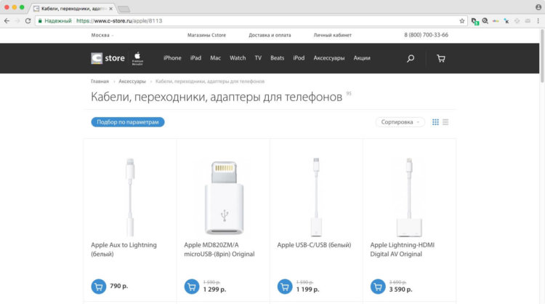Open the Chrome three-dot menu

tap(538, 21)
